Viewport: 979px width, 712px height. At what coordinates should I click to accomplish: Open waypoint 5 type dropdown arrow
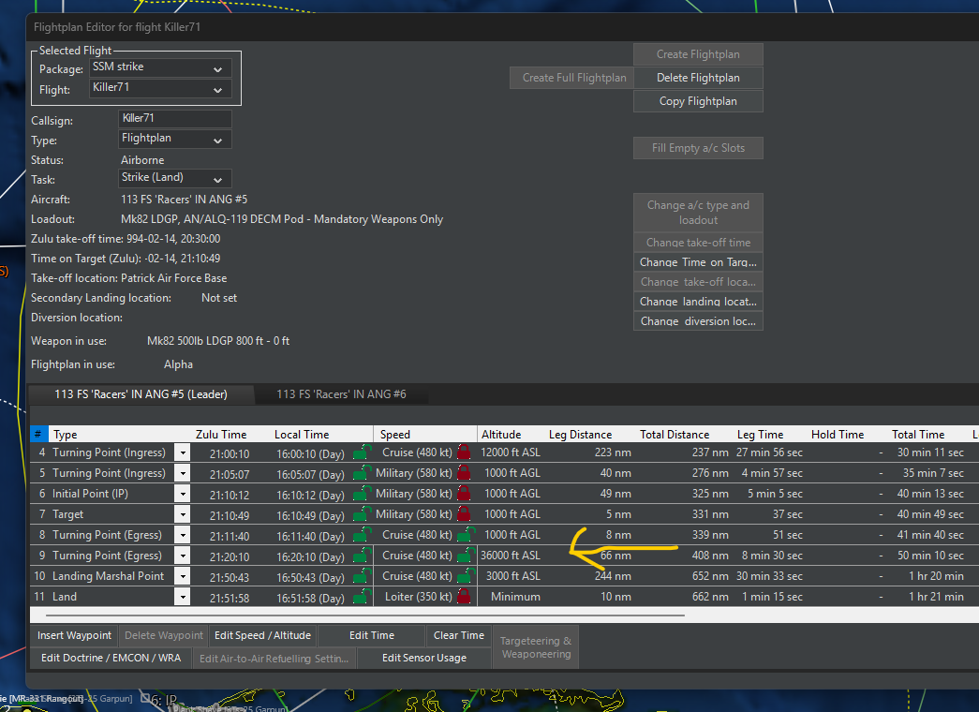point(183,473)
